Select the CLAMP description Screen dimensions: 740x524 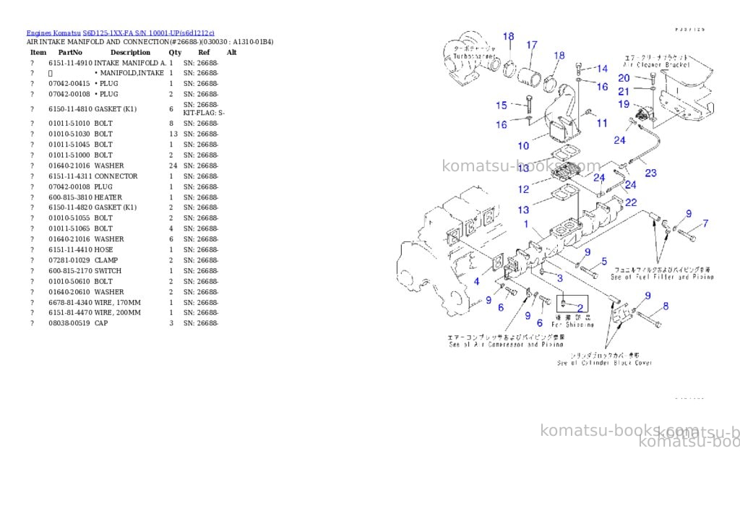pos(106,261)
